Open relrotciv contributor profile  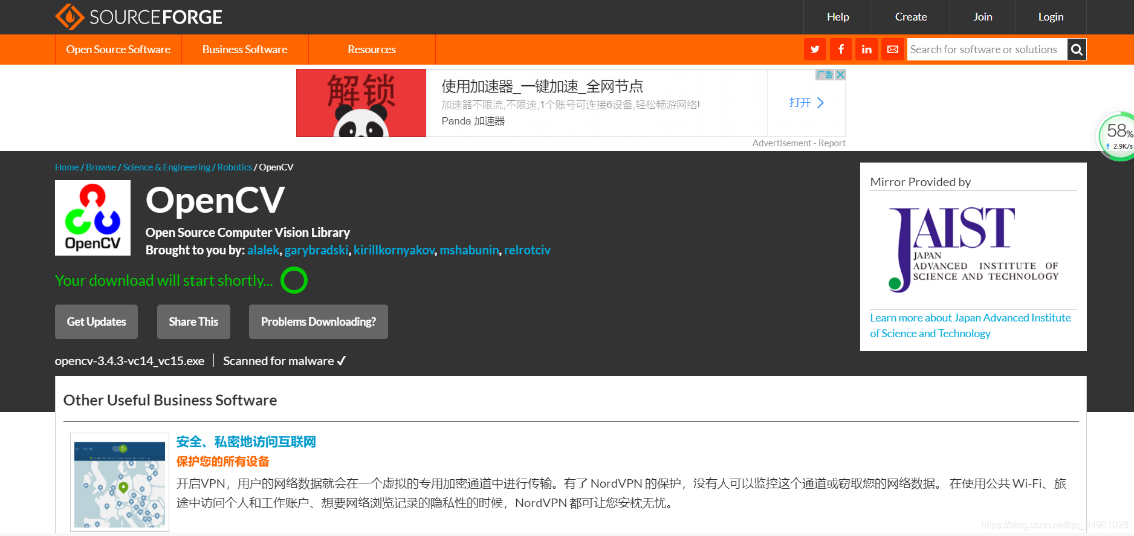click(527, 250)
